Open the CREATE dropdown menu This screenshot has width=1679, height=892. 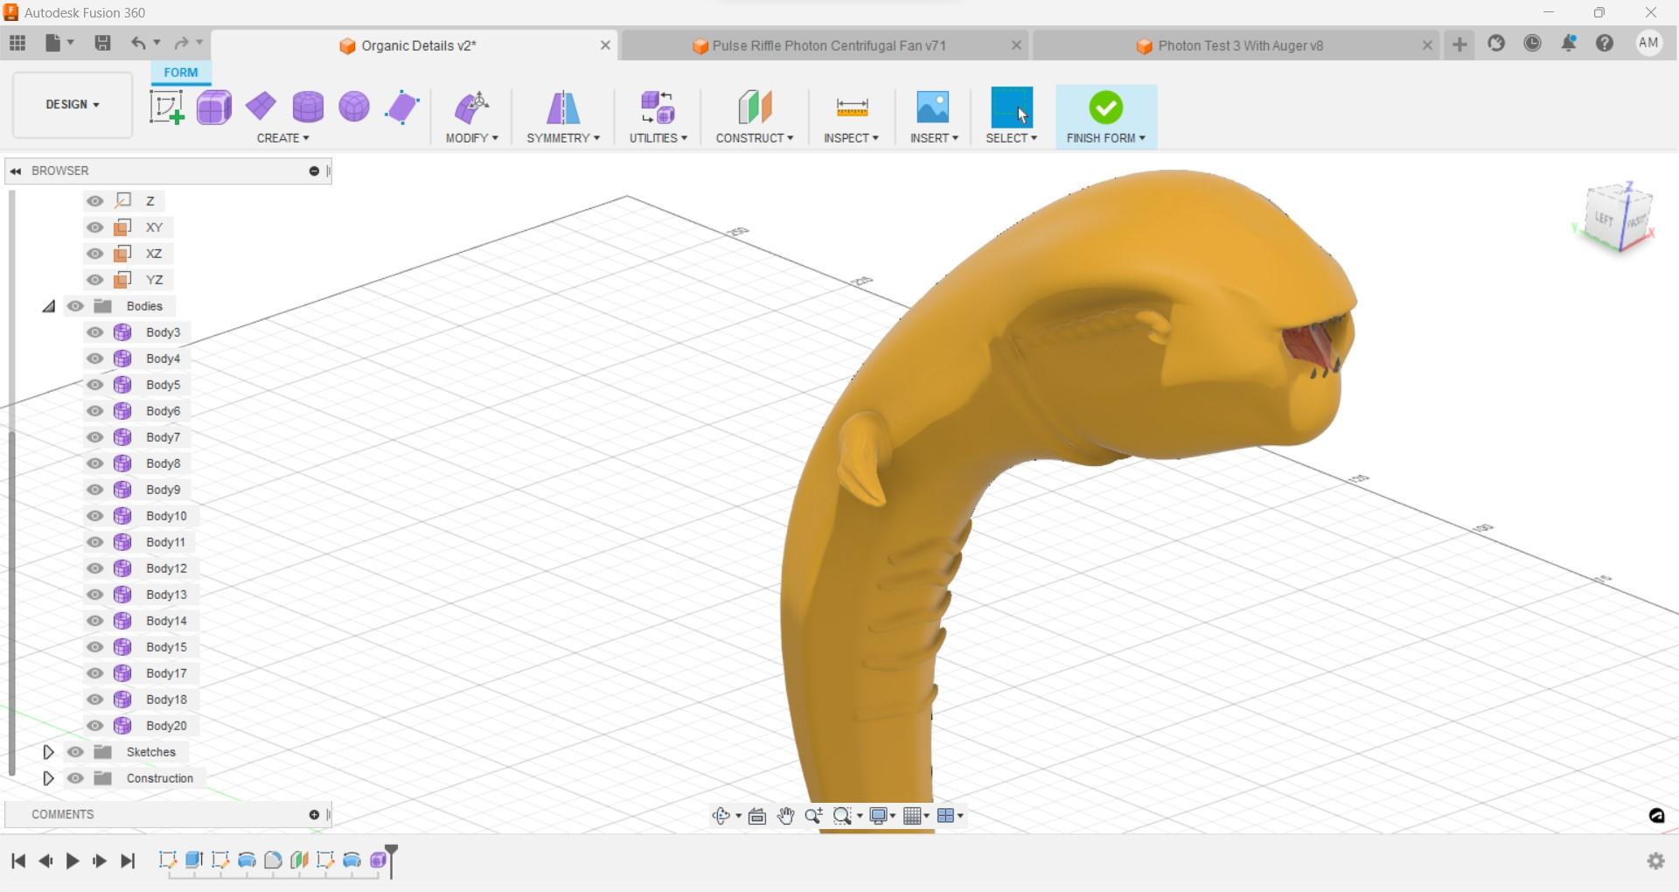click(282, 138)
